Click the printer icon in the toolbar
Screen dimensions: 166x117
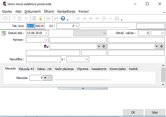coord(49,19)
